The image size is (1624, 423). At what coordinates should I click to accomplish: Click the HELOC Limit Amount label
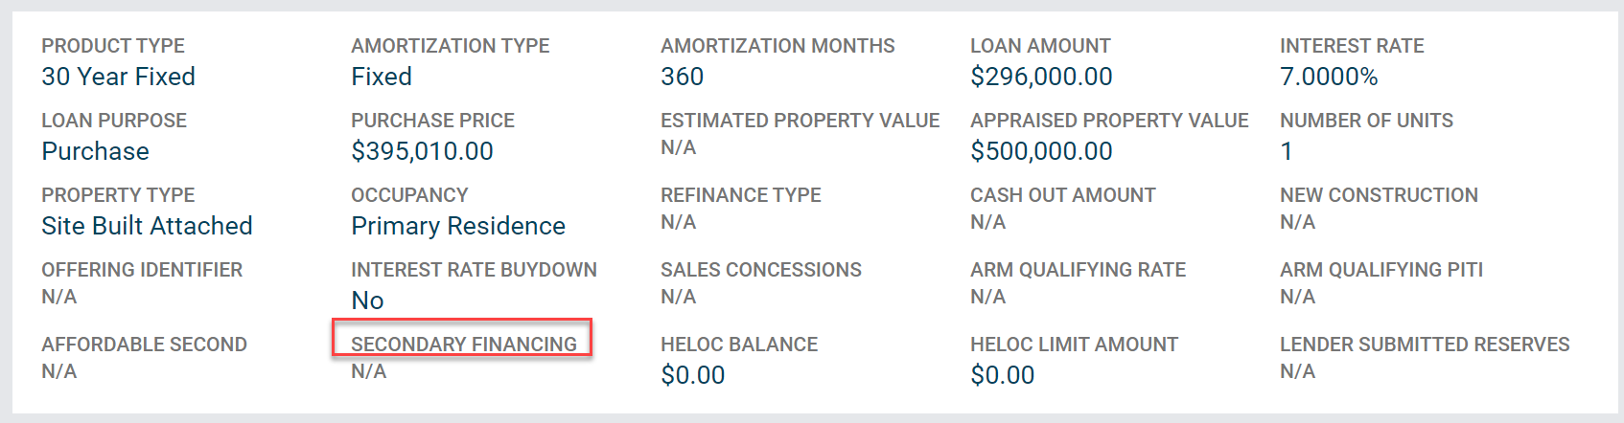[x=1074, y=345]
